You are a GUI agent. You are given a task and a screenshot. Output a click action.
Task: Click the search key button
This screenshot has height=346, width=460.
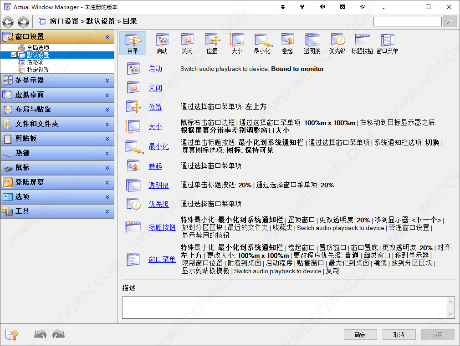[450, 22]
